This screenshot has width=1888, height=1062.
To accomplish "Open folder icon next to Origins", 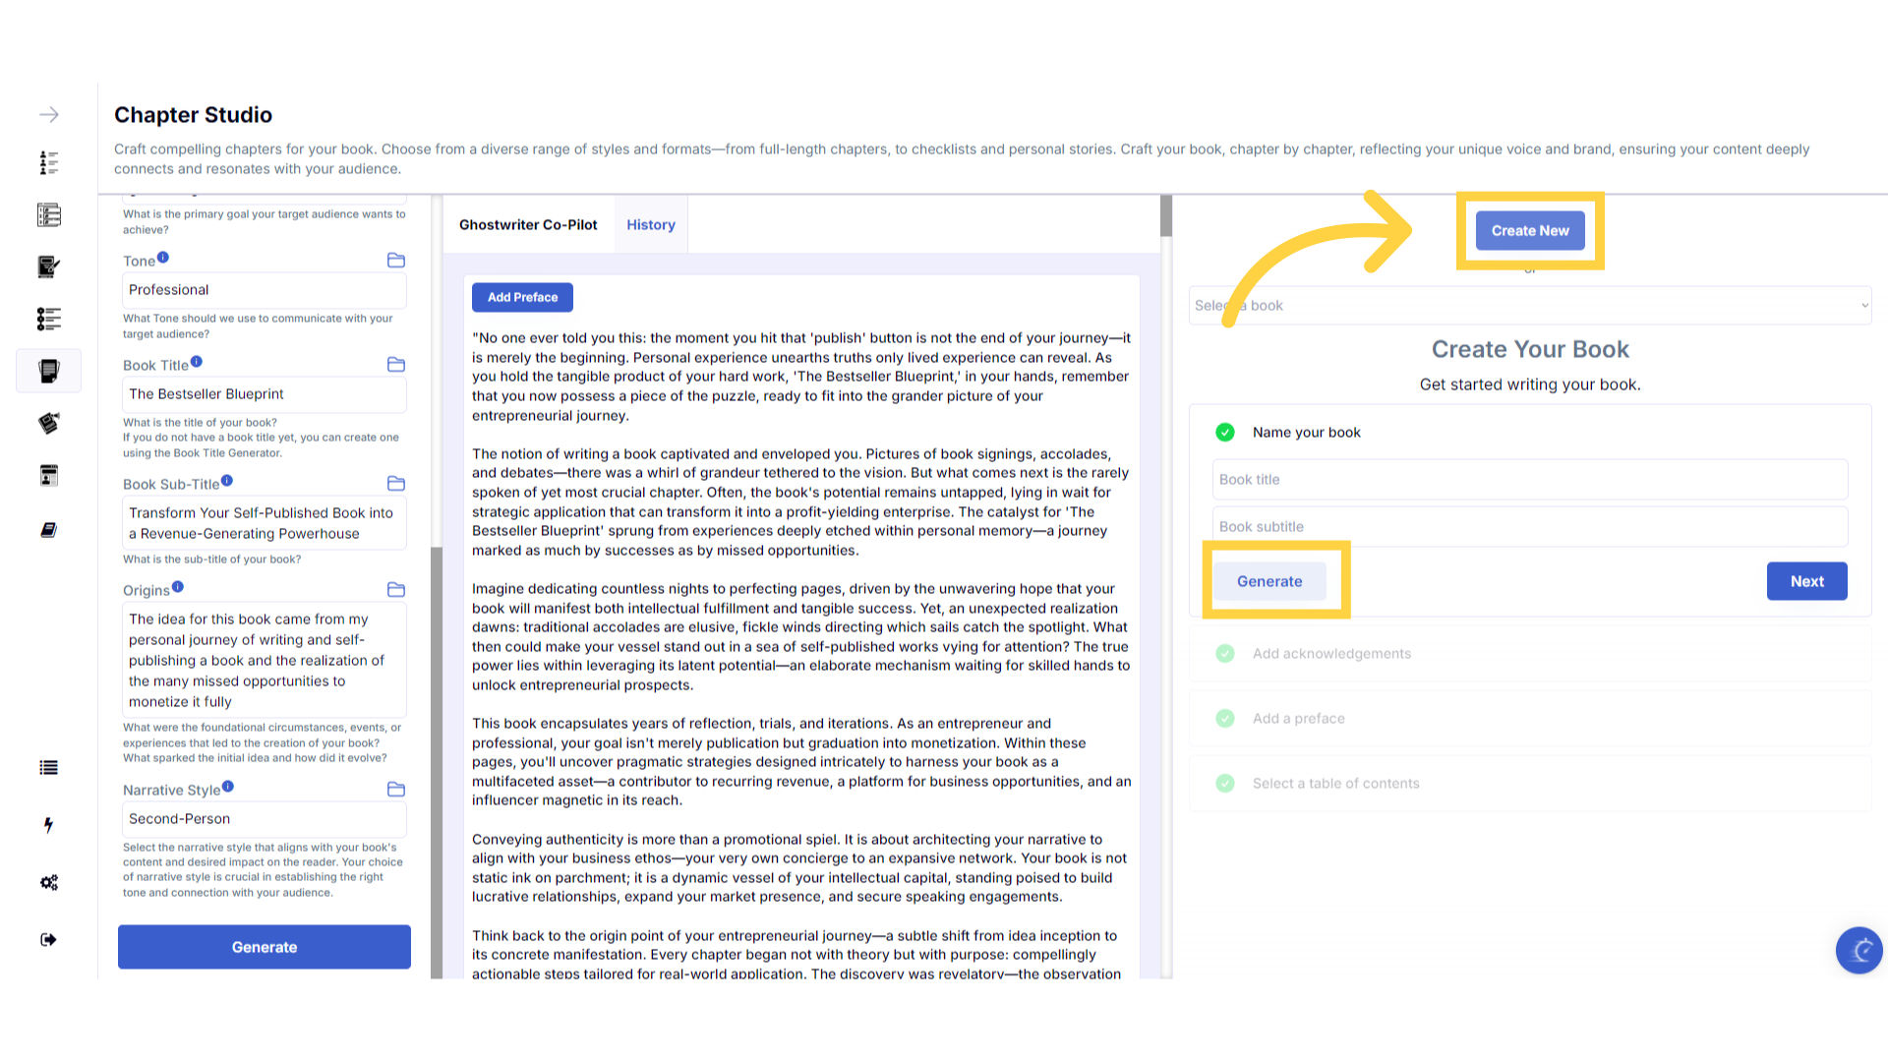I will point(396,590).
